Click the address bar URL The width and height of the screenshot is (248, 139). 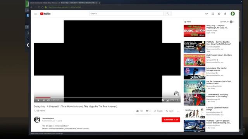(65, 7)
